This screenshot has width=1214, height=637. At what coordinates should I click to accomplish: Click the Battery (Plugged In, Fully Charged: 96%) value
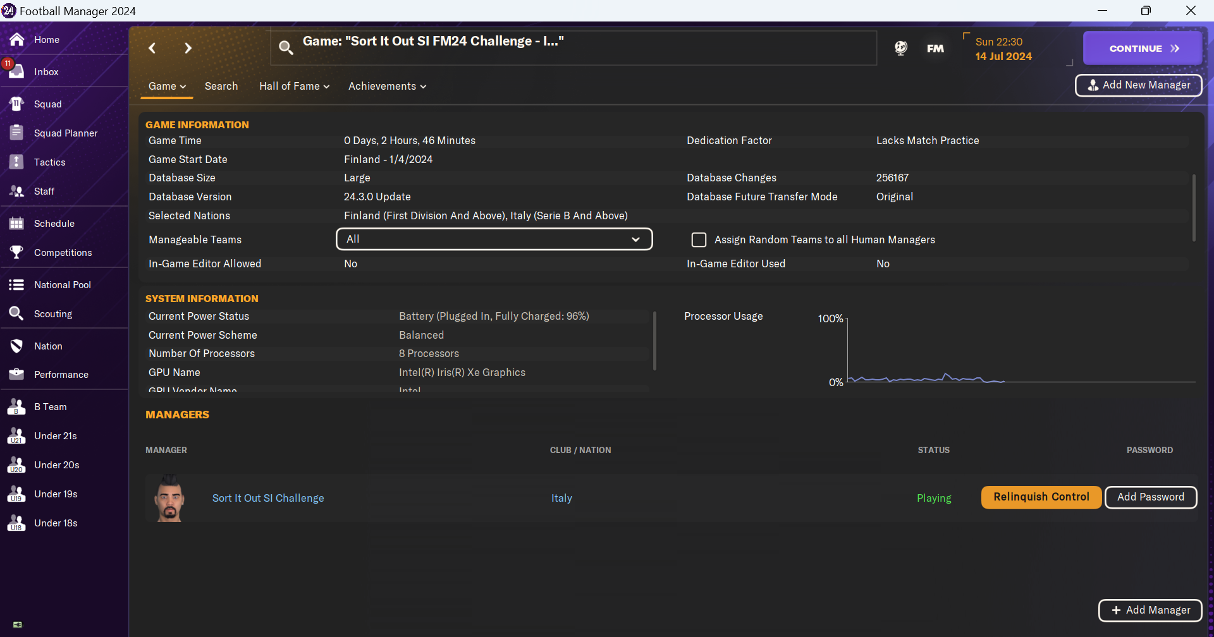click(x=494, y=316)
